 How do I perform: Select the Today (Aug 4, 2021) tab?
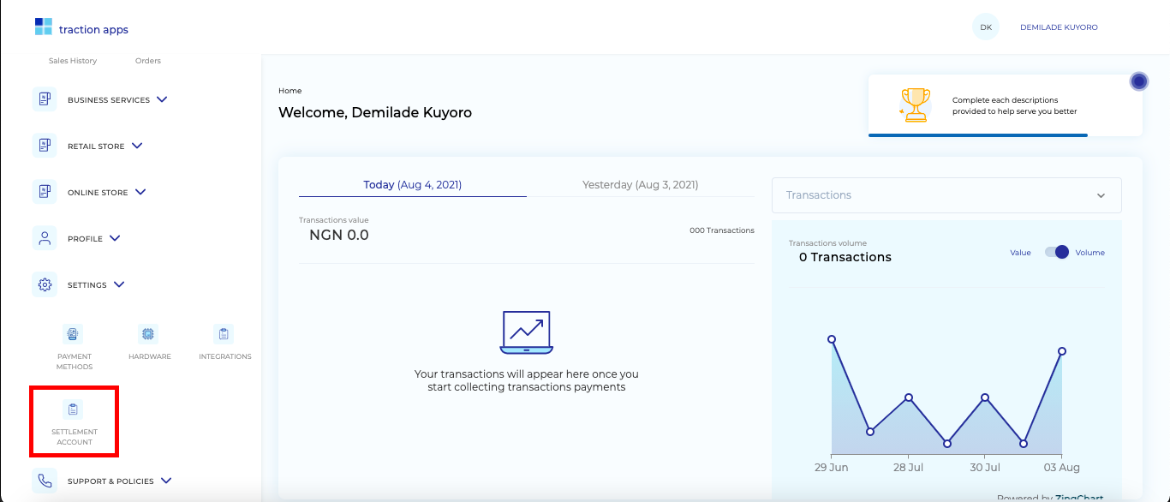click(412, 184)
